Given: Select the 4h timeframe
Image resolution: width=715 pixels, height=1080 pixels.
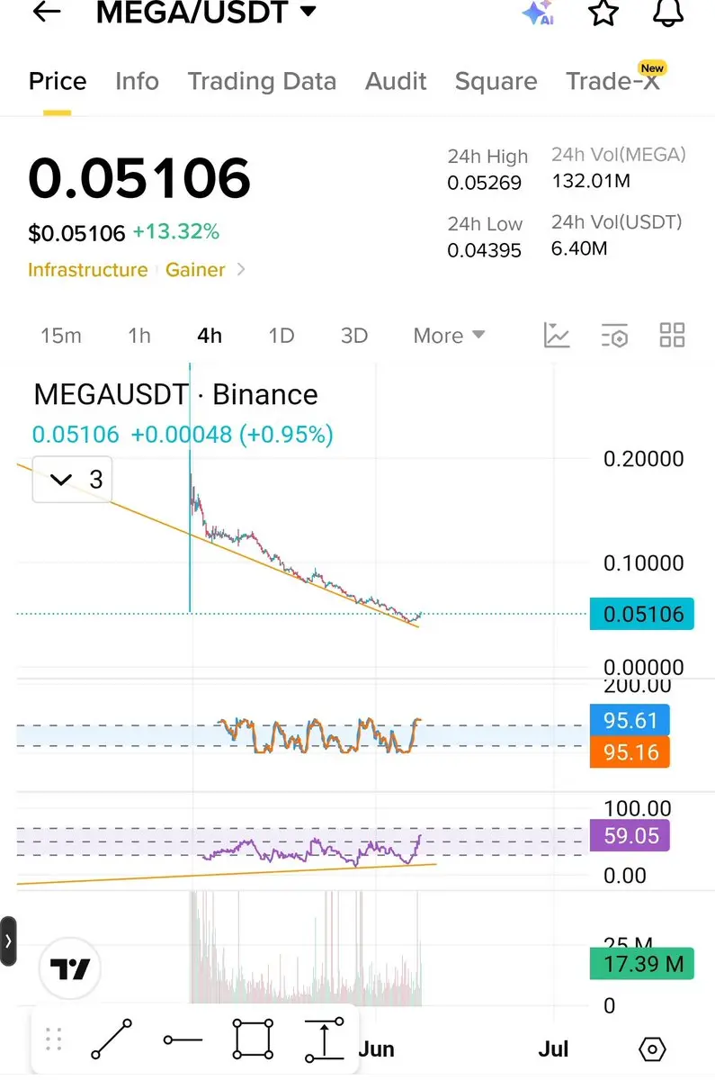Looking at the screenshot, I should (x=210, y=336).
